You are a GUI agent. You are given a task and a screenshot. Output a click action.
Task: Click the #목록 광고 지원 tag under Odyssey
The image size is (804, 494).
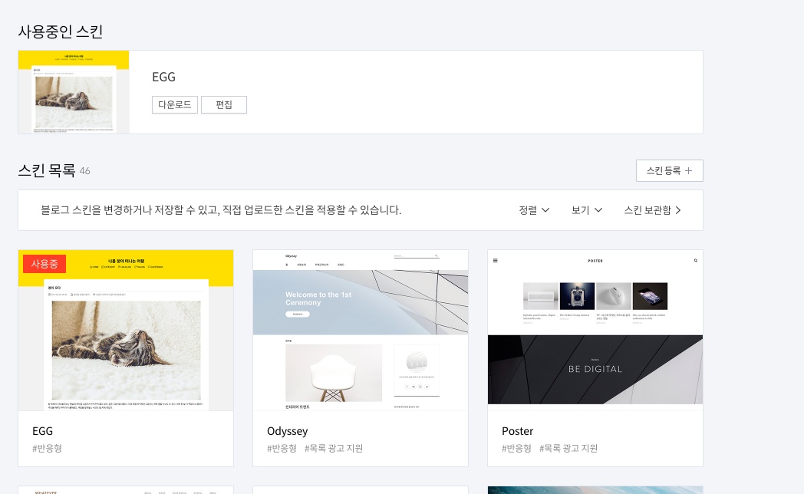click(334, 449)
